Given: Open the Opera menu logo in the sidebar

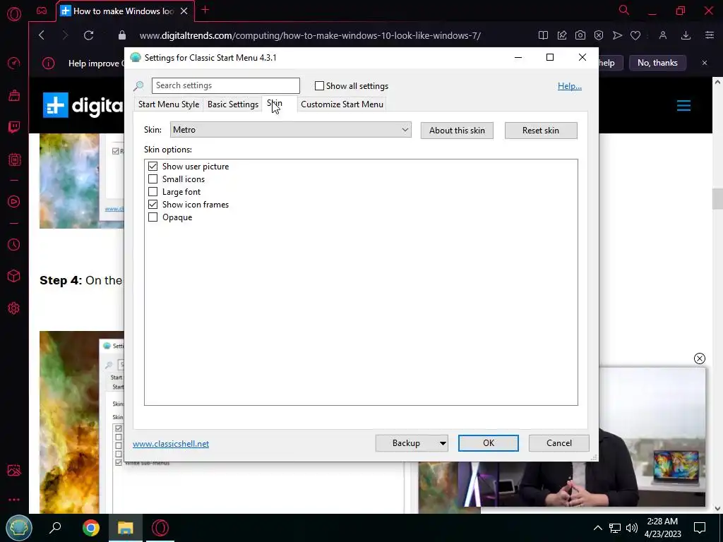Looking at the screenshot, I should 14,14.
